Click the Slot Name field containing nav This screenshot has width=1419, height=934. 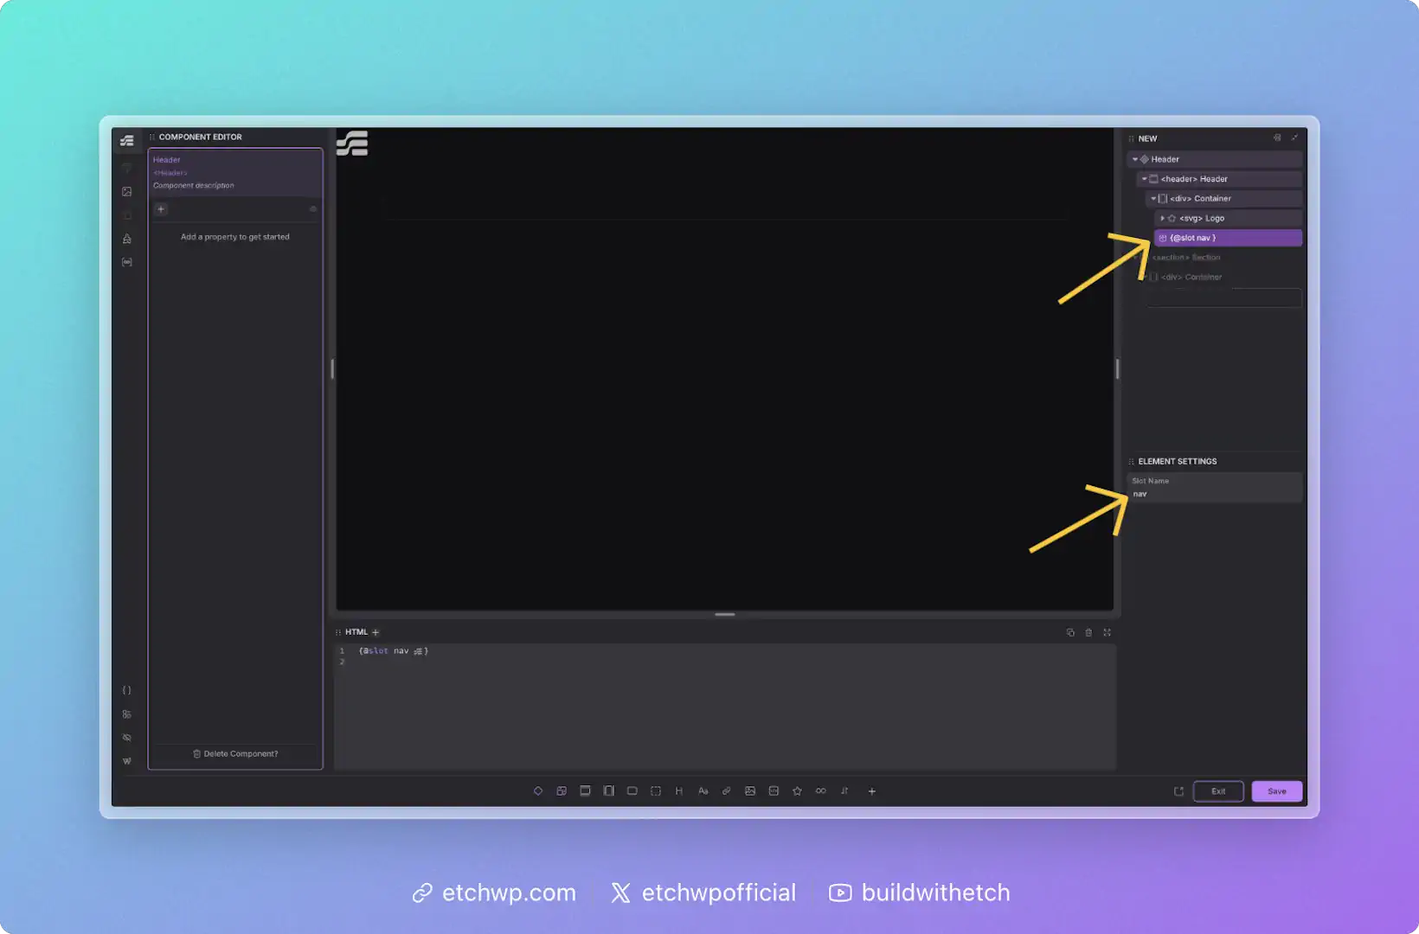[1215, 495]
